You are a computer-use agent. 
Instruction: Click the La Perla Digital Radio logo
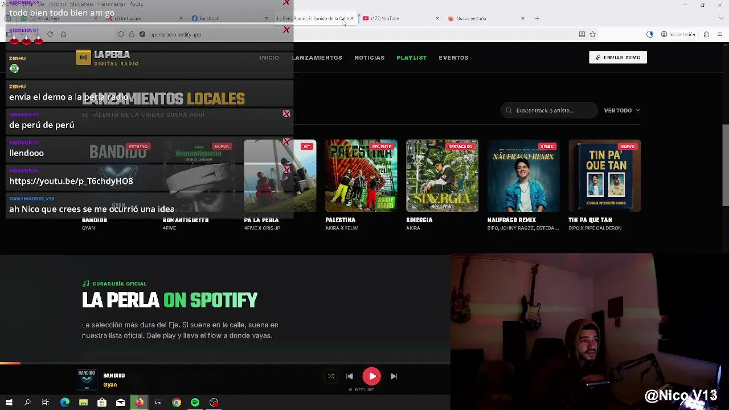[108, 58]
